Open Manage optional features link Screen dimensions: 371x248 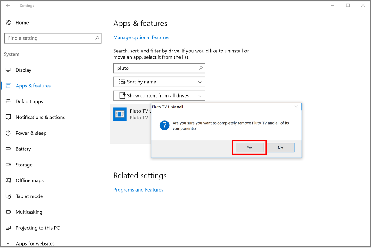[x=141, y=37]
